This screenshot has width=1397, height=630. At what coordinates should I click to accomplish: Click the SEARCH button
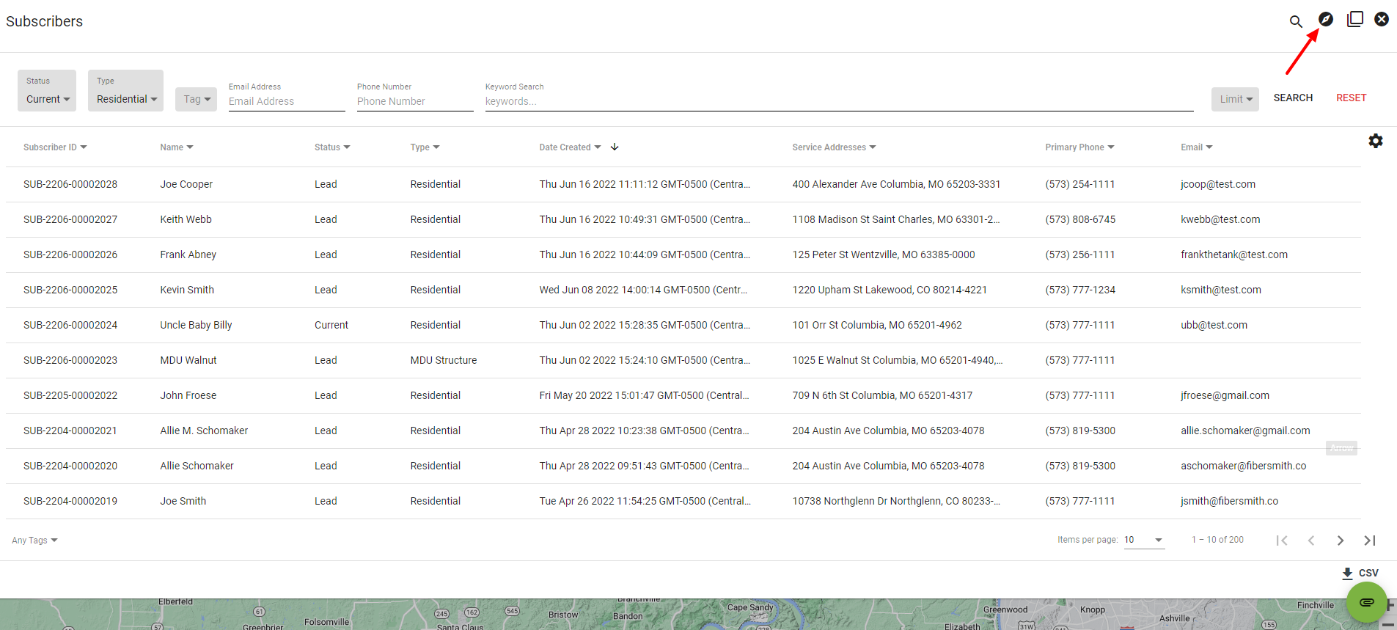click(1293, 98)
